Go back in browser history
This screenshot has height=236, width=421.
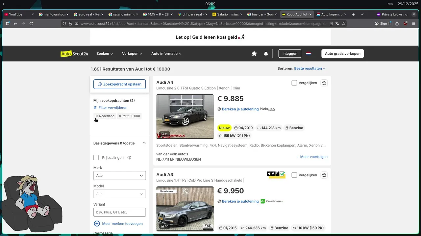(15, 24)
